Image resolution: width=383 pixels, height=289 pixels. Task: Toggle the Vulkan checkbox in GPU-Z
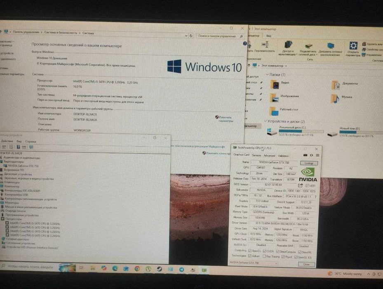(x=250, y=256)
